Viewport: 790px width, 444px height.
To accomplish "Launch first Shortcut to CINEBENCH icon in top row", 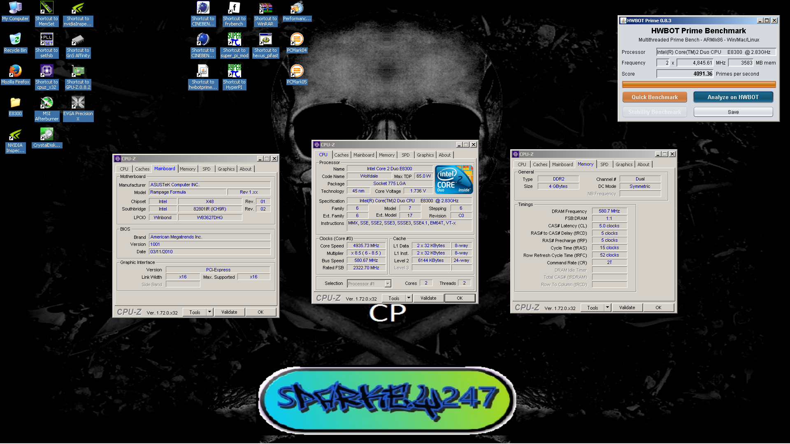I will [x=203, y=14].
